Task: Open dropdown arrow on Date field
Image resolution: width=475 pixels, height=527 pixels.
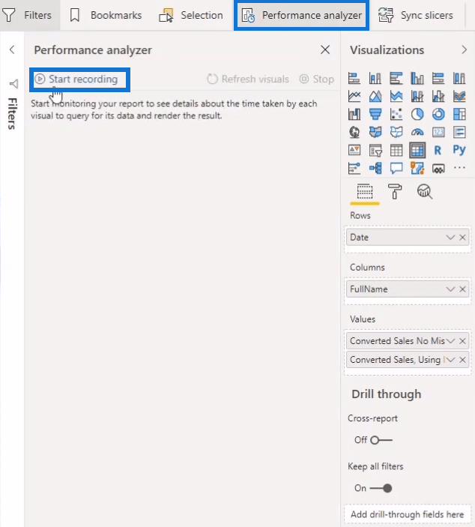Action: pos(450,238)
